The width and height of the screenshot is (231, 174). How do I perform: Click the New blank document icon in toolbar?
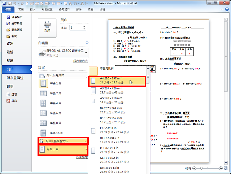(27, 4)
